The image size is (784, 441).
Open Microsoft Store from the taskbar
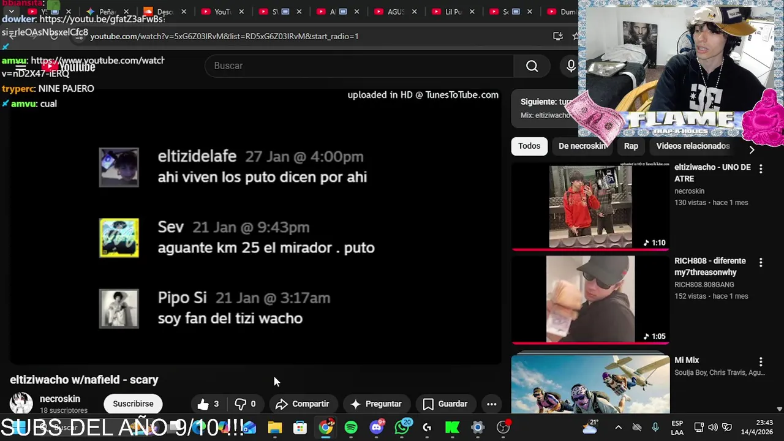300,428
